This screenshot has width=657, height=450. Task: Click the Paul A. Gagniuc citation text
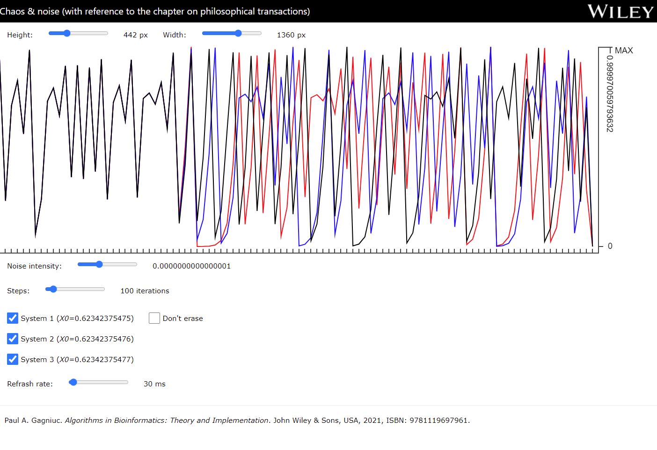click(x=237, y=421)
